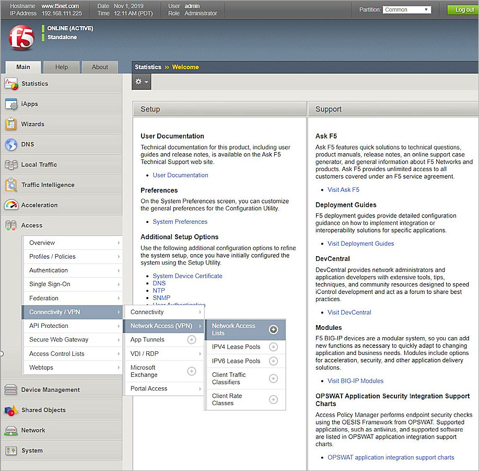Open the Acceleration module
Image resolution: width=479 pixels, height=471 pixels.
(39, 205)
